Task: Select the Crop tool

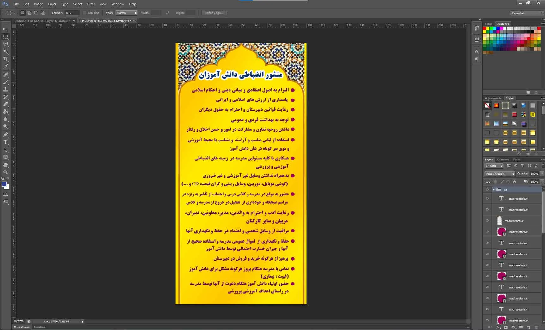Action: [x=6, y=59]
